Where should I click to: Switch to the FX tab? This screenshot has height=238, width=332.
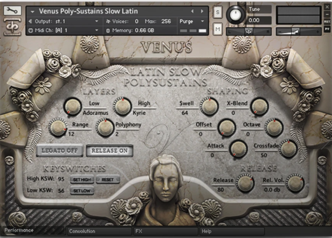pyautogui.click(x=166, y=231)
